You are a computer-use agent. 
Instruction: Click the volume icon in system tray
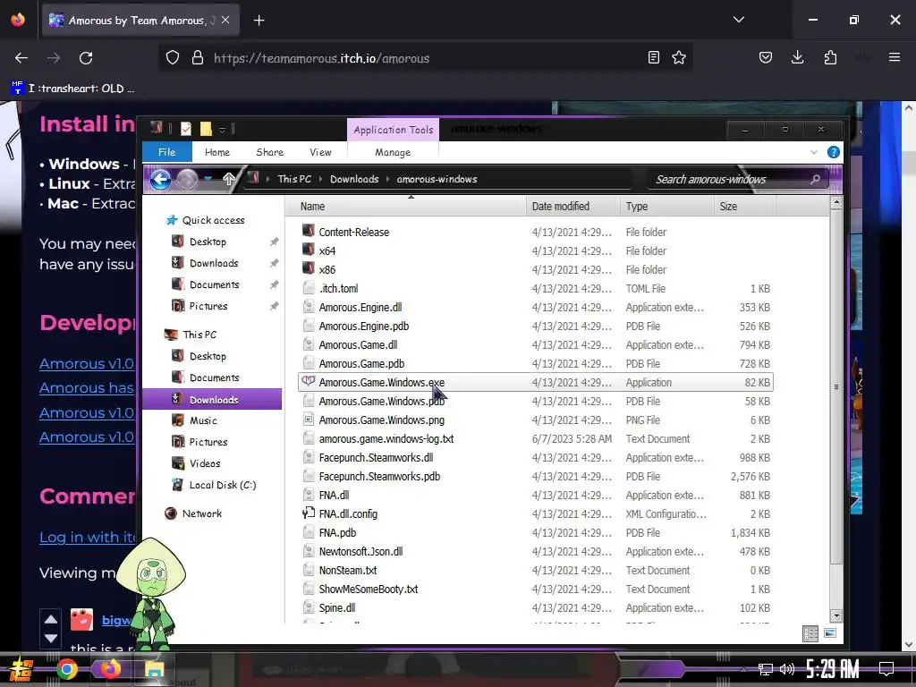787,669
